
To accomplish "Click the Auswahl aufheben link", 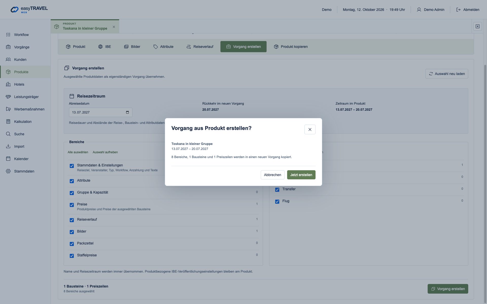I will (x=105, y=152).
